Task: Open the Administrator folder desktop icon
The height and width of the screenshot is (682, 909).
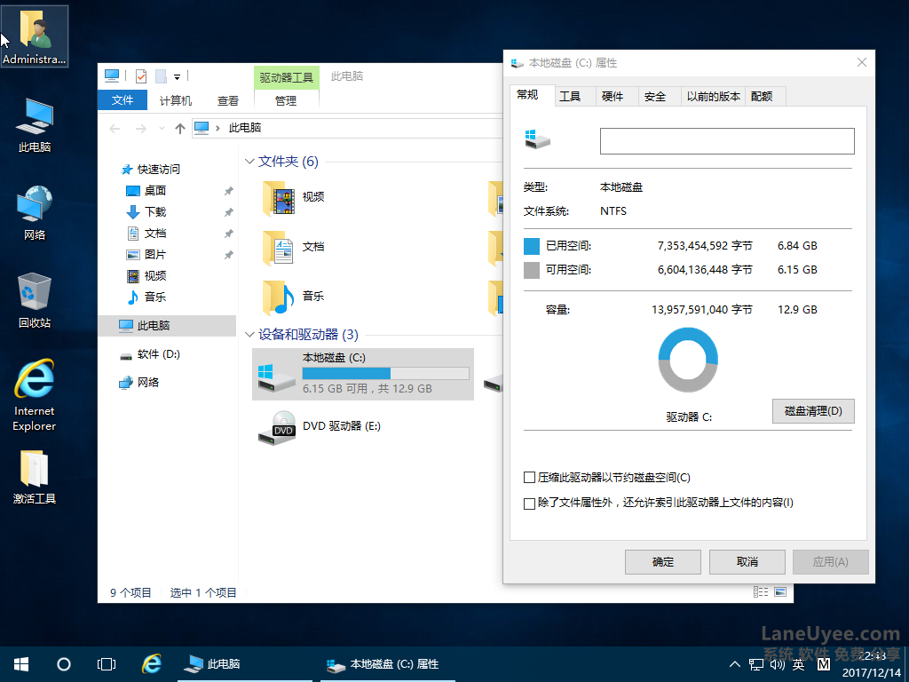Action: point(35,36)
